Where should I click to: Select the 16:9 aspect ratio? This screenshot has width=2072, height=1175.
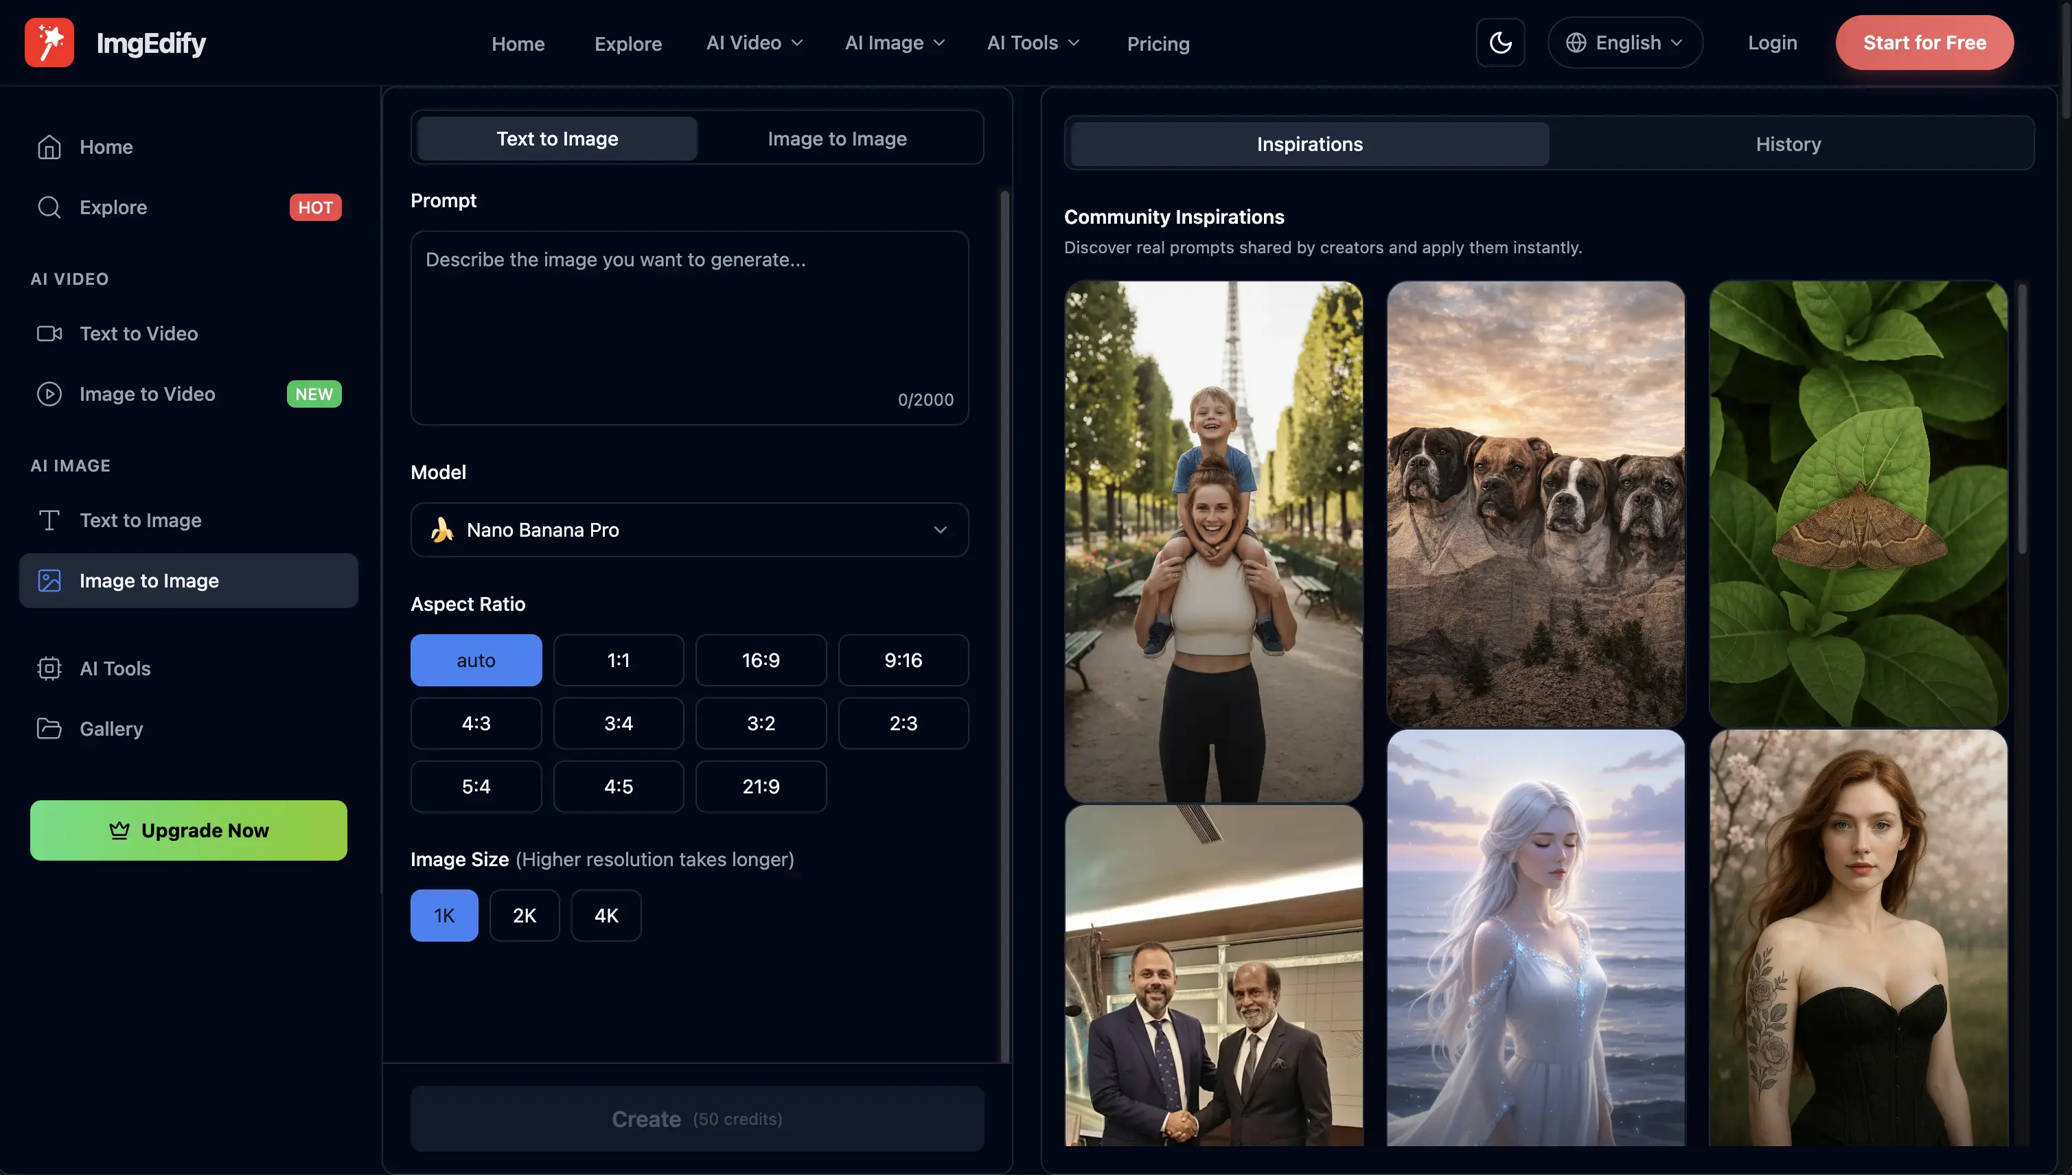pyautogui.click(x=761, y=660)
